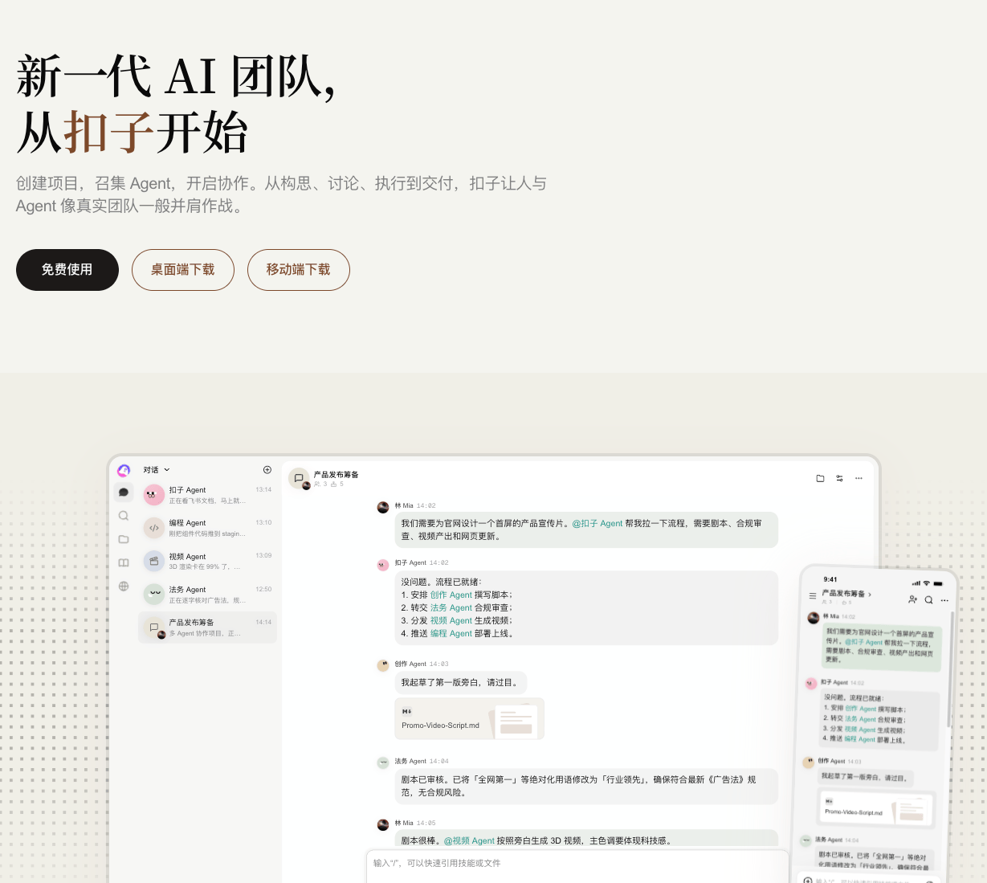Click the 视频 Agent clapperboard avatar
Screen dimensions: 987x883
pyautogui.click(x=154, y=561)
